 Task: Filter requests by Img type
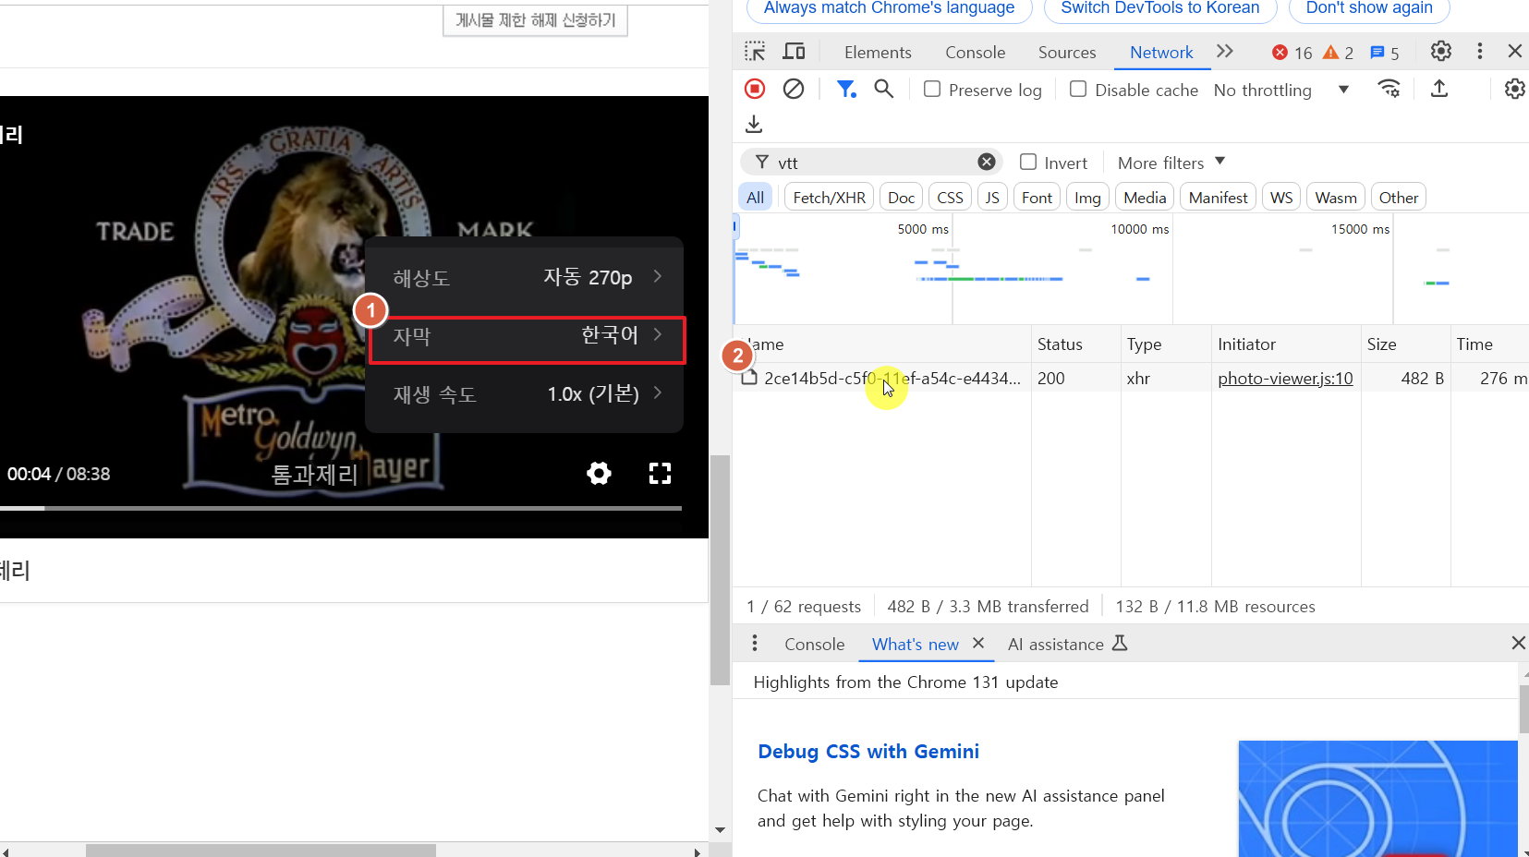[1087, 197]
